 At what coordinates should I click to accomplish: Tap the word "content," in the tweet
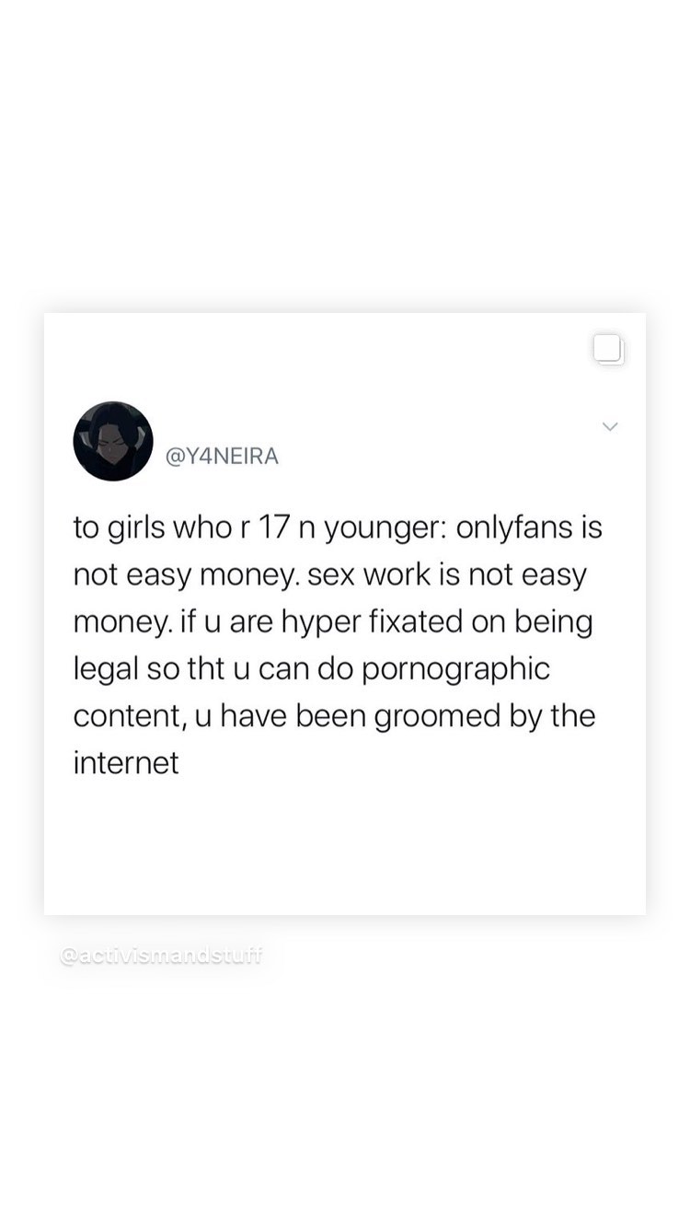[129, 716]
